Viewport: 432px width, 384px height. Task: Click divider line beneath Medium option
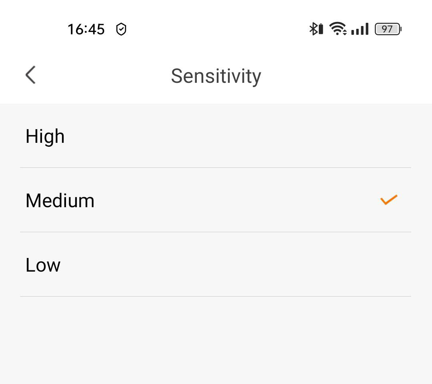(216, 232)
